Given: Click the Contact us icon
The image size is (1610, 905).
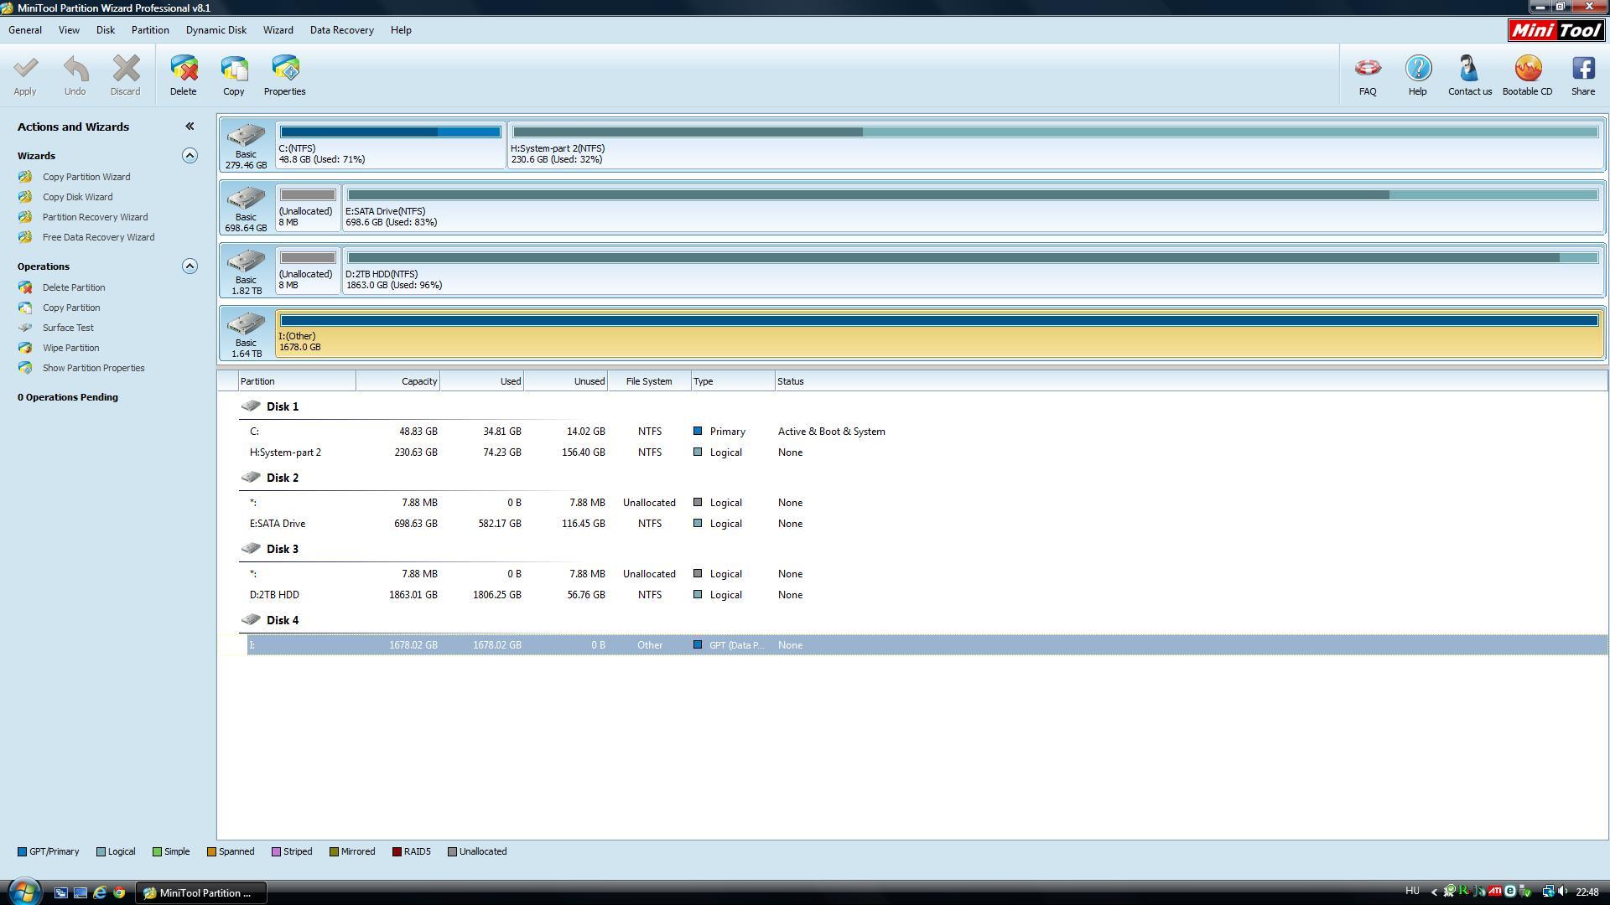Looking at the screenshot, I should tap(1469, 69).
